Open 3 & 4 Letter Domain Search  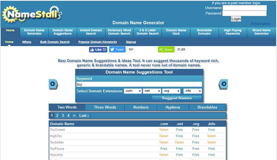[148, 32]
